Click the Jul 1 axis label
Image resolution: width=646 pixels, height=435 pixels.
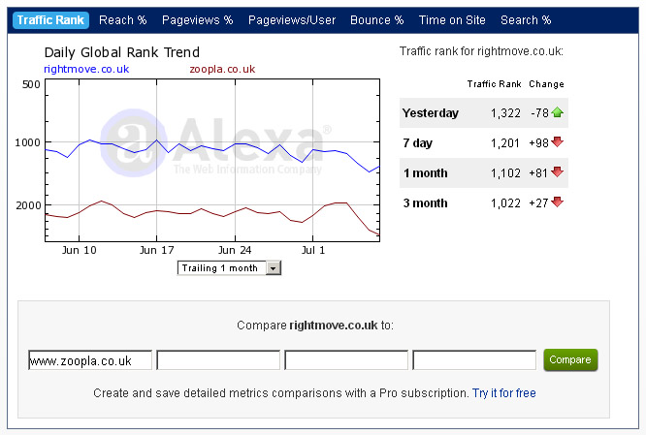pos(313,250)
